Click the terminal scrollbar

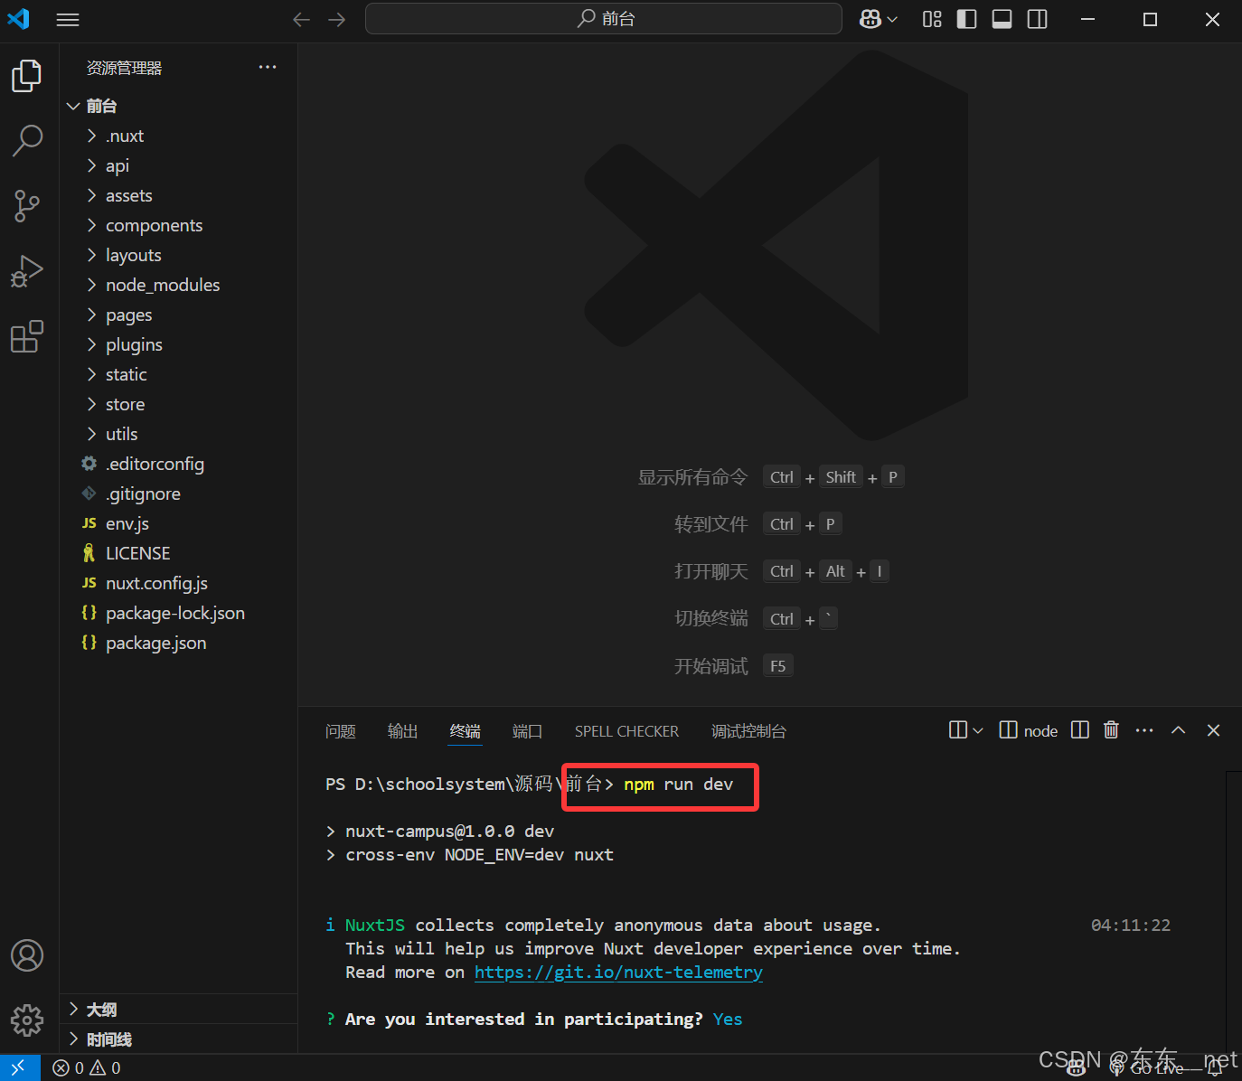click(x=1234, y=911)
